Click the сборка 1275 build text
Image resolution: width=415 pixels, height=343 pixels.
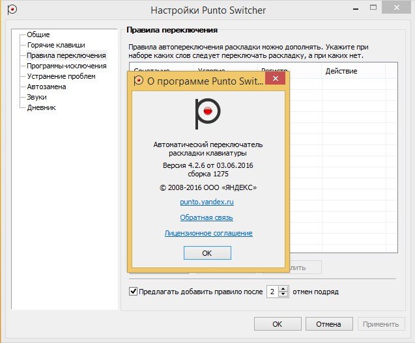coord(208,174)
